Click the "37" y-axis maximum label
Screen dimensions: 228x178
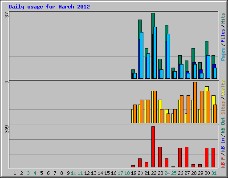7,15
